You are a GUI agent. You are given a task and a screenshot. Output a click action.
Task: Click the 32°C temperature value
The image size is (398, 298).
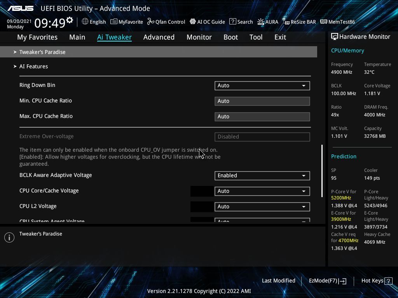coord(369,72)
